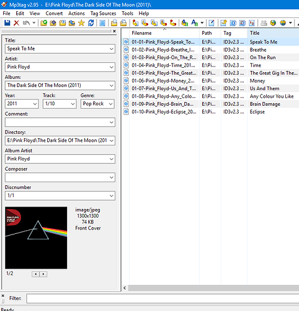Screen dimensions: 299x311
Task: Open the Actions (Quick) dropdown arrow
Action: point(202,23)
